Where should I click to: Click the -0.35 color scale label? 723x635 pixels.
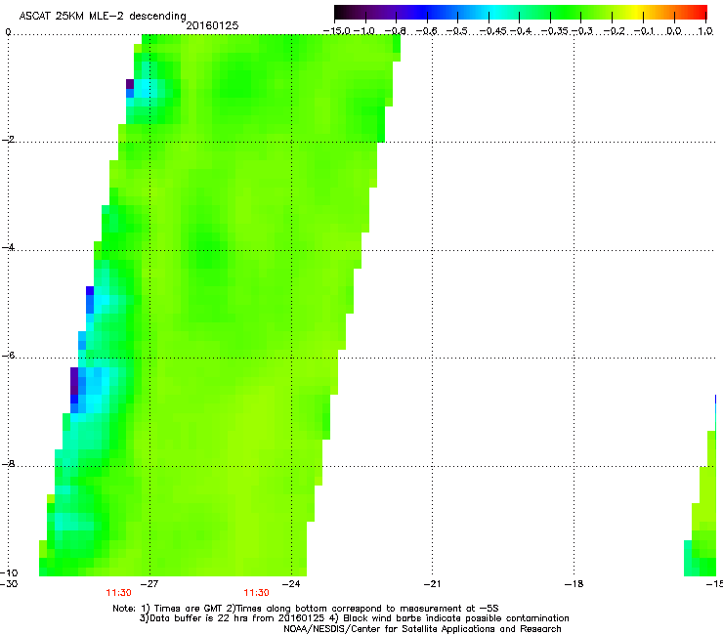click(x=555, y=31)
